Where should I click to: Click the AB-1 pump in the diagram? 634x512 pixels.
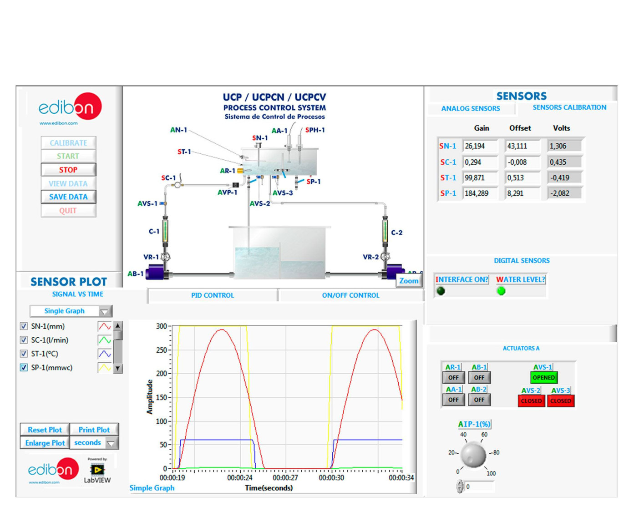pos(157,273)
